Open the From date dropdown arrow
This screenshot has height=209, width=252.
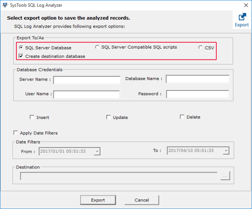97,151
